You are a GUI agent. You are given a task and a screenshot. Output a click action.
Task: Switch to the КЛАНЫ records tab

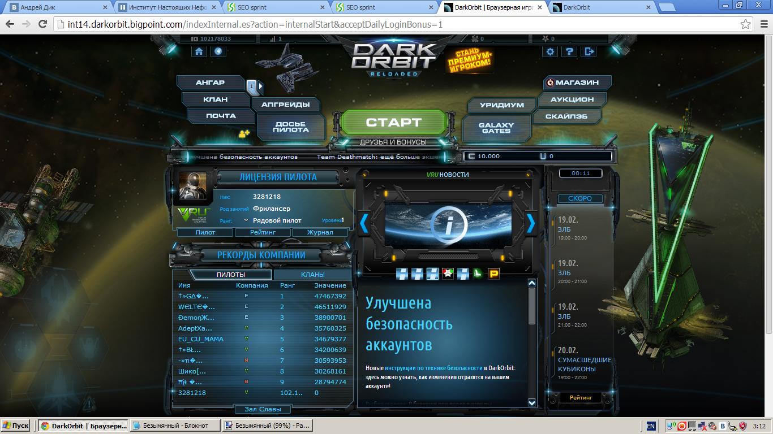click(312, 275)
